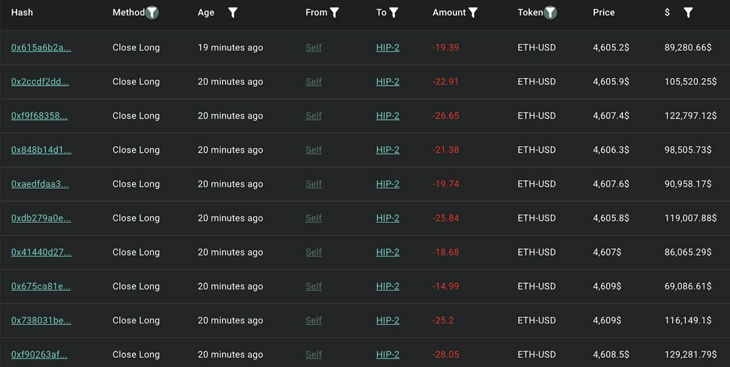Image resolution: width=730 pixels, height=367 pixels.
Task: Select the amount -18.68
Action: tap(446, 252)
